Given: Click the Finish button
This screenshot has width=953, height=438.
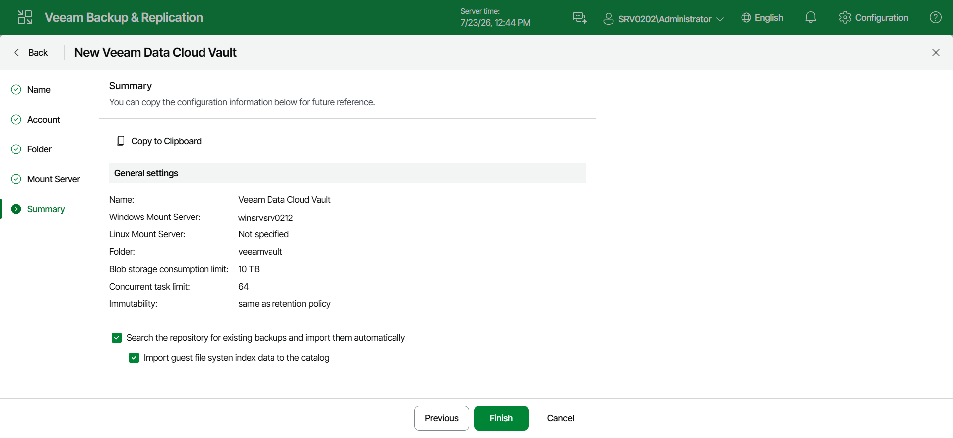Looking at the screenshot, I should pos(501,418).
